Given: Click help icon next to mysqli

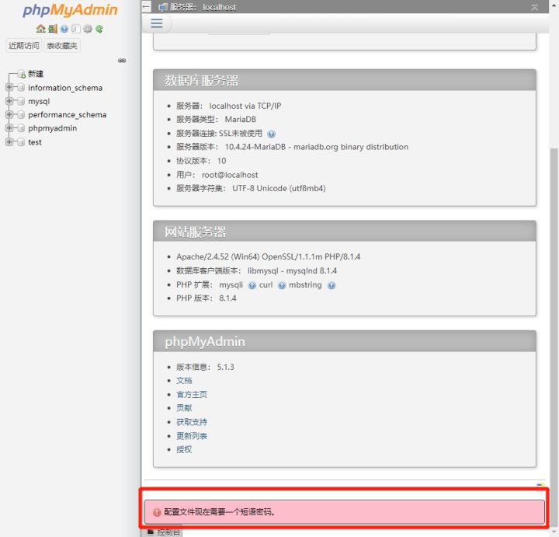Looking at the screenshot, I should coord(252,285).
